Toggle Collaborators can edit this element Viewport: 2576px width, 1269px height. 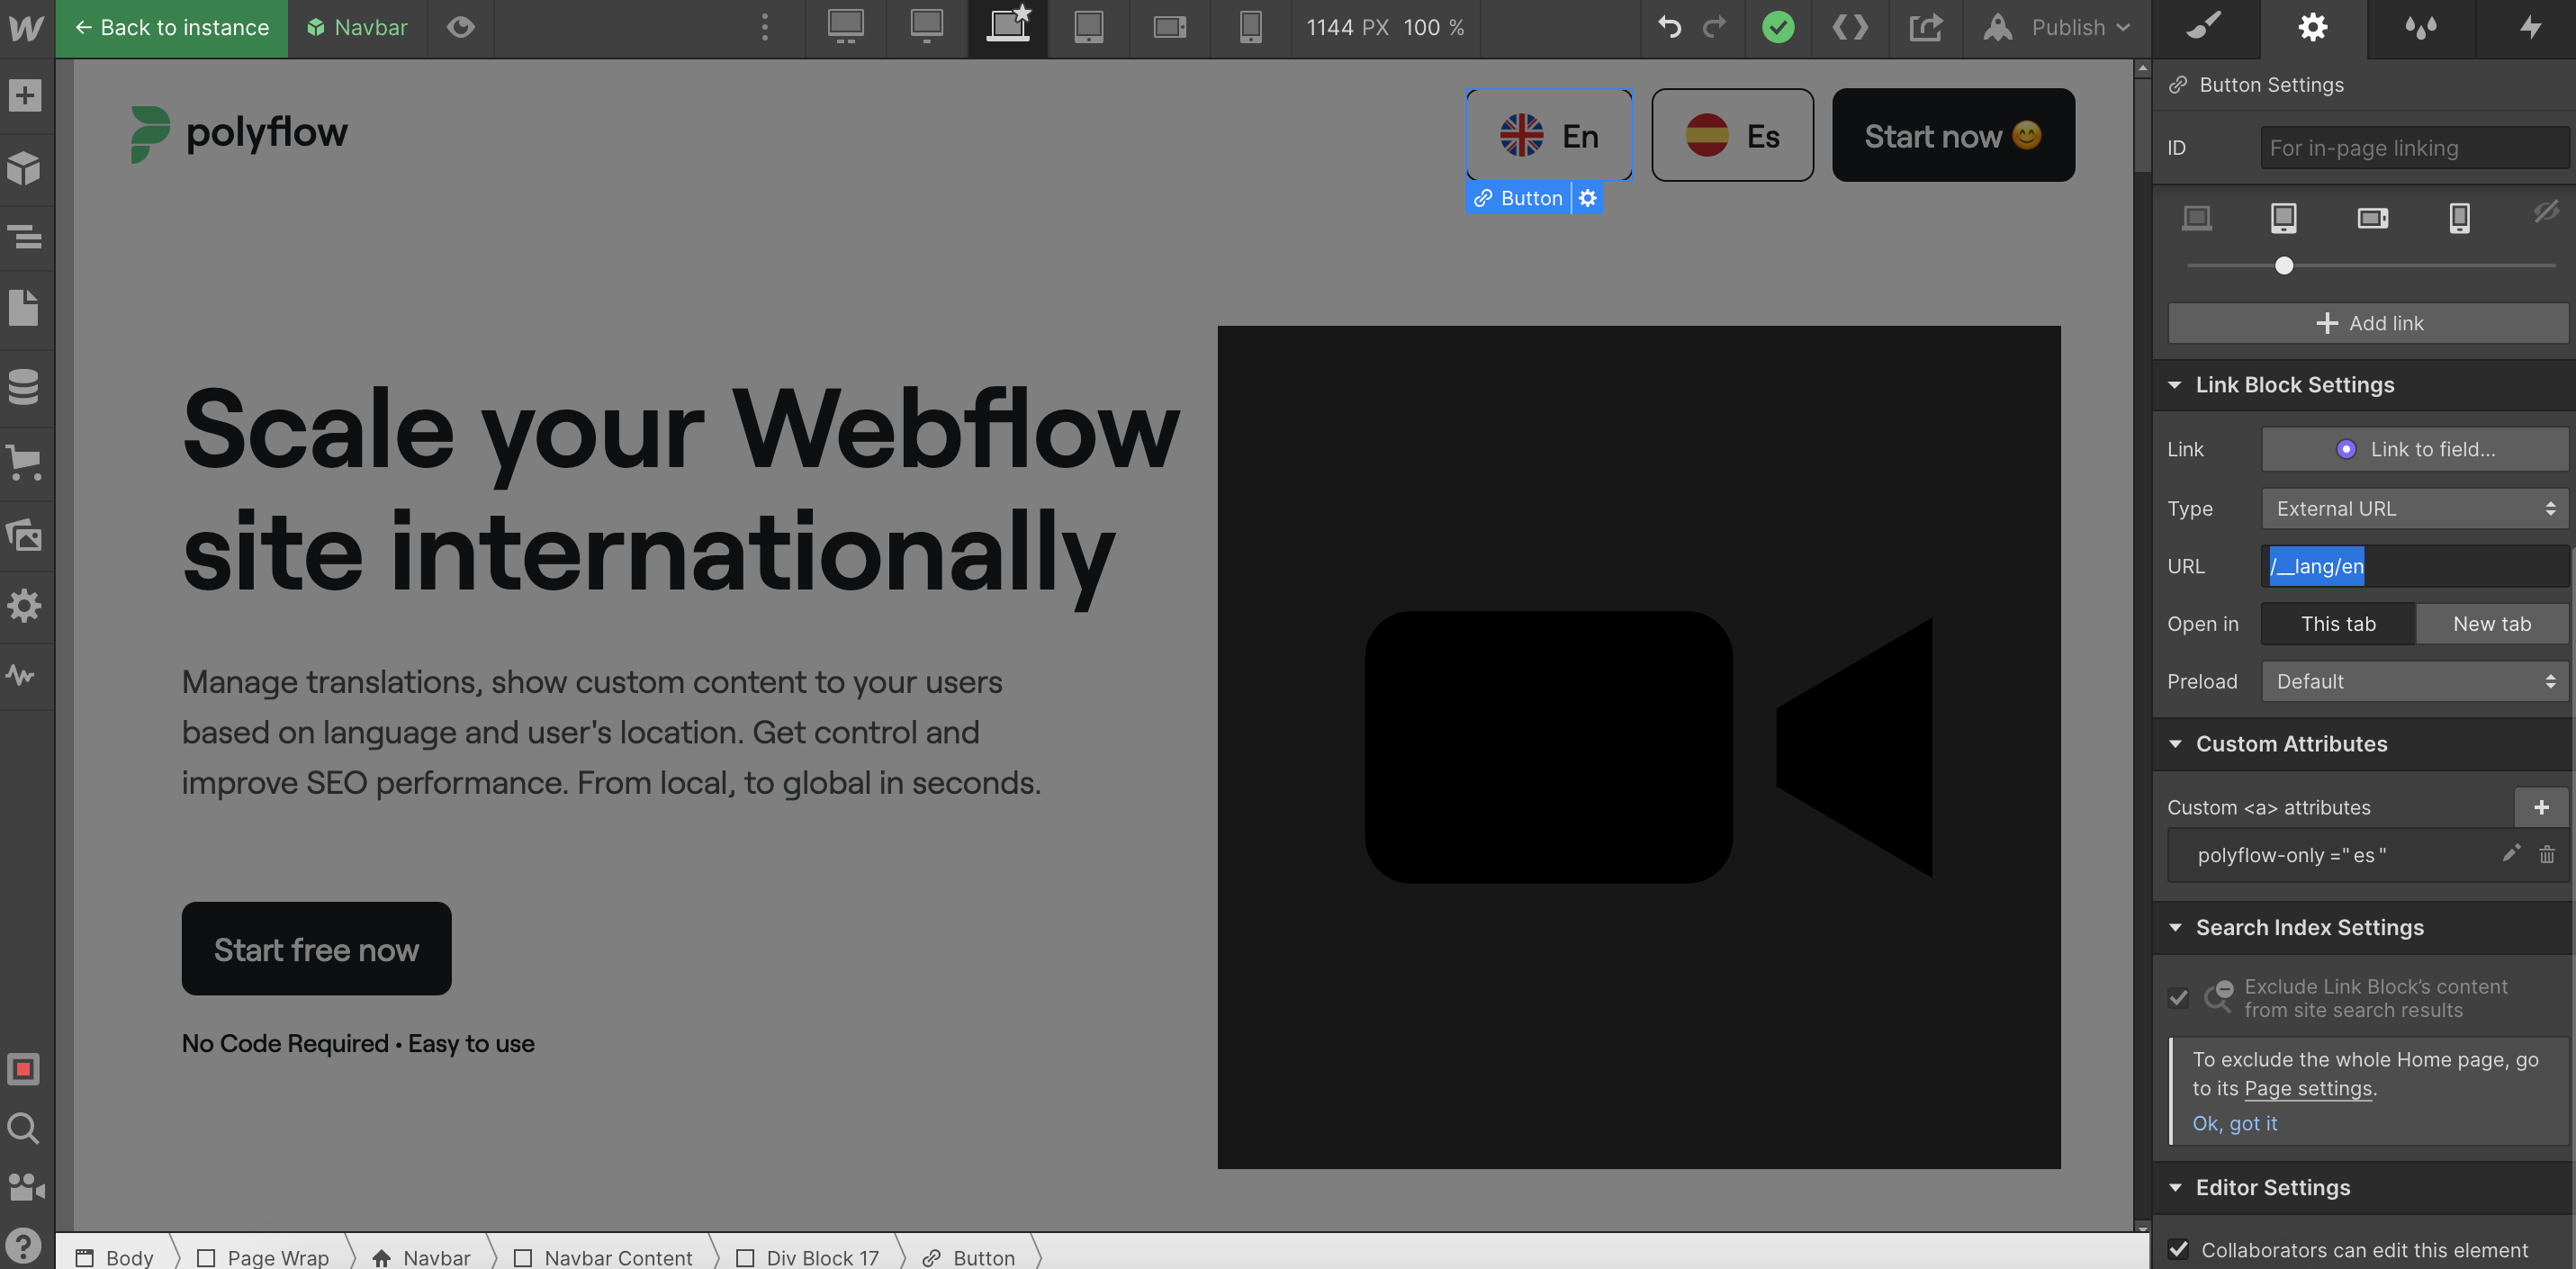coord(2178,1249)
